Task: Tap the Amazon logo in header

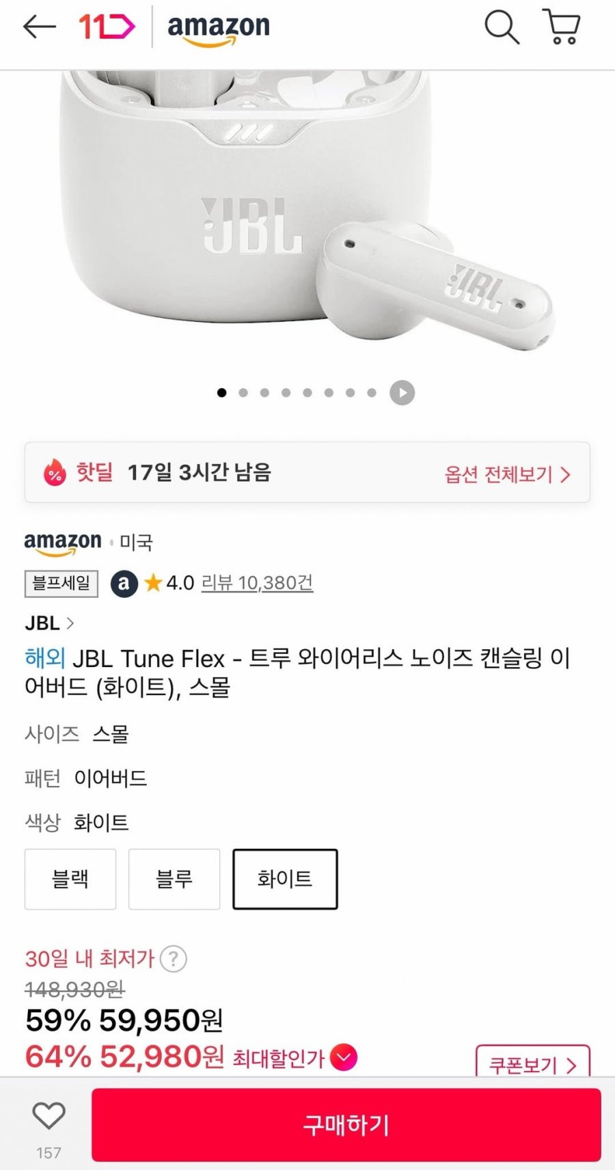Action: point(219,29)
